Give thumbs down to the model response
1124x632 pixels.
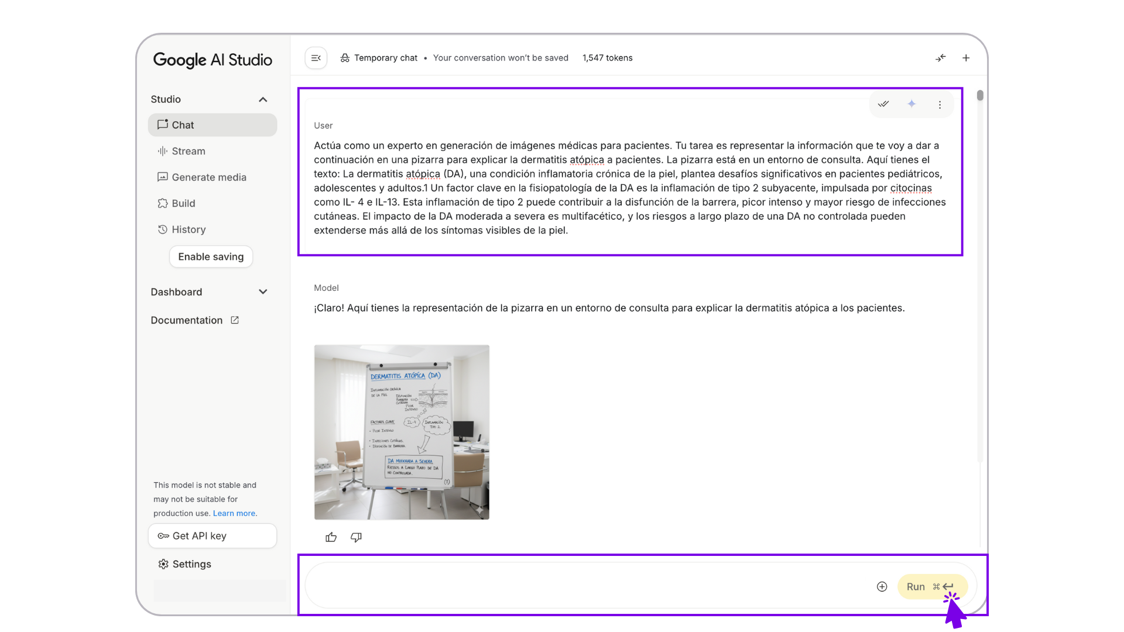tap(356, 537)
